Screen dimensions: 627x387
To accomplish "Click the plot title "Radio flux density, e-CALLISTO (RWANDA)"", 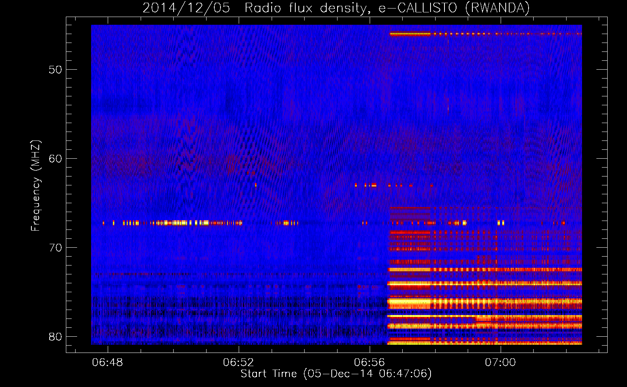I will click(x=387, y=8).
